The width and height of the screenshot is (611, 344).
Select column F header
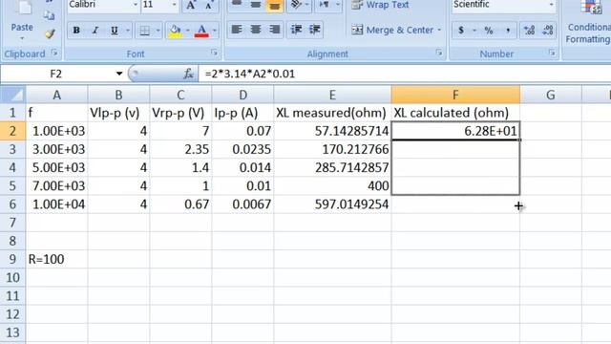455,95
